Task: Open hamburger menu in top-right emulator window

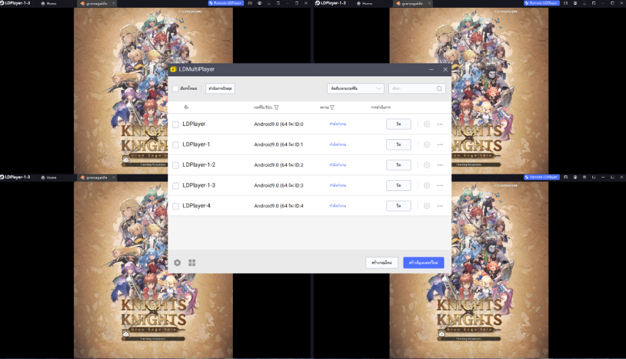Action: click(x=584, y=3)
